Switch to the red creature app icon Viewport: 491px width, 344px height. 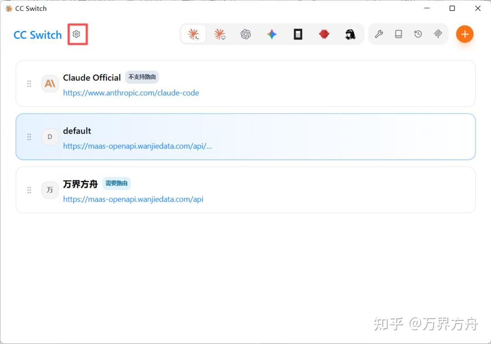pyautogui.click(x=324, y=34)
